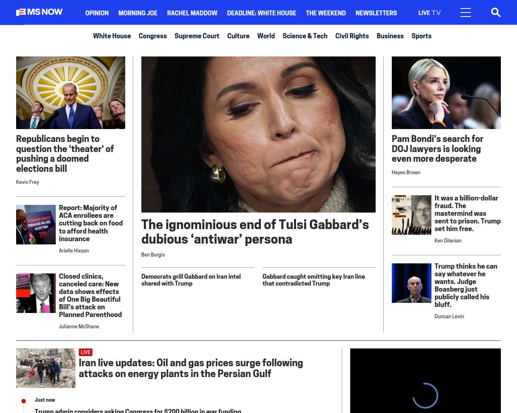Click the loading video player

(425, 381)
